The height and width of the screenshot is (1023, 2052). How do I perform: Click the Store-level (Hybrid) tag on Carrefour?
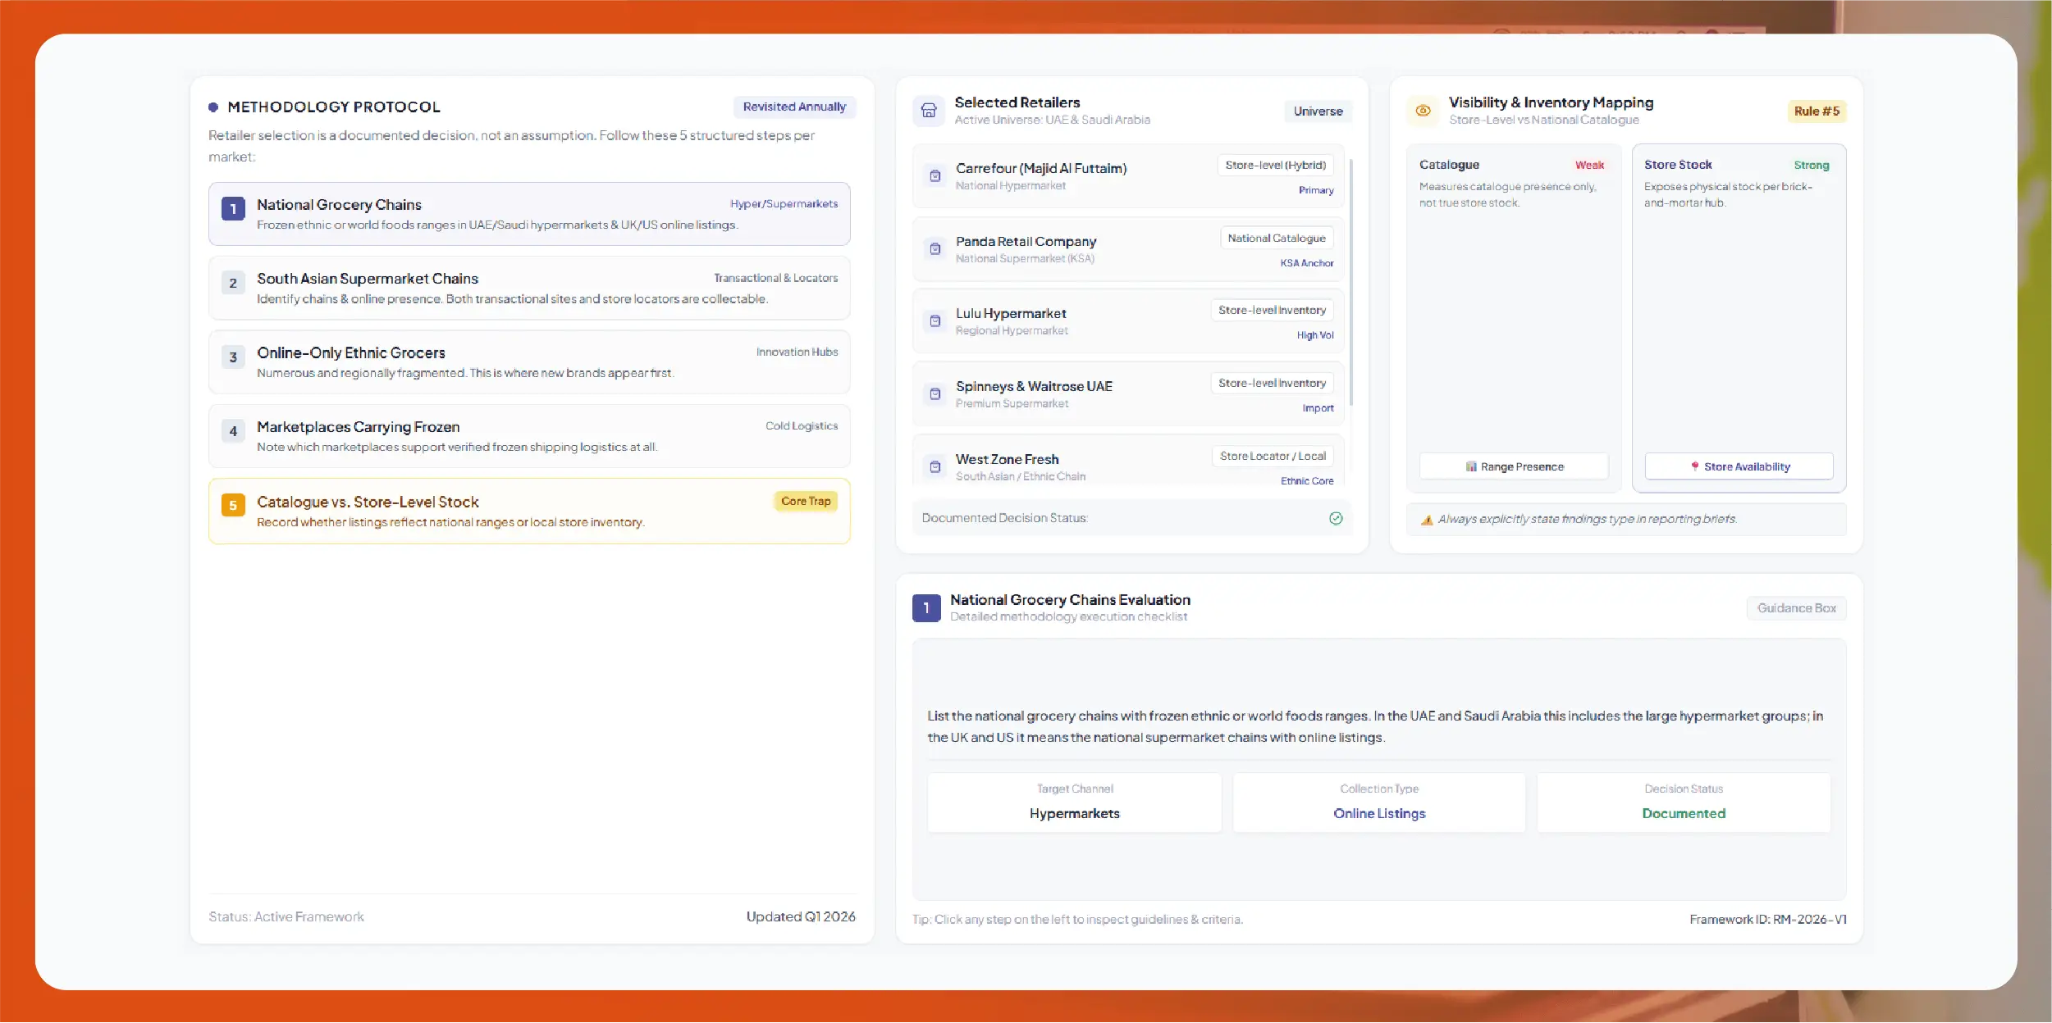[x=1275, y=166]
